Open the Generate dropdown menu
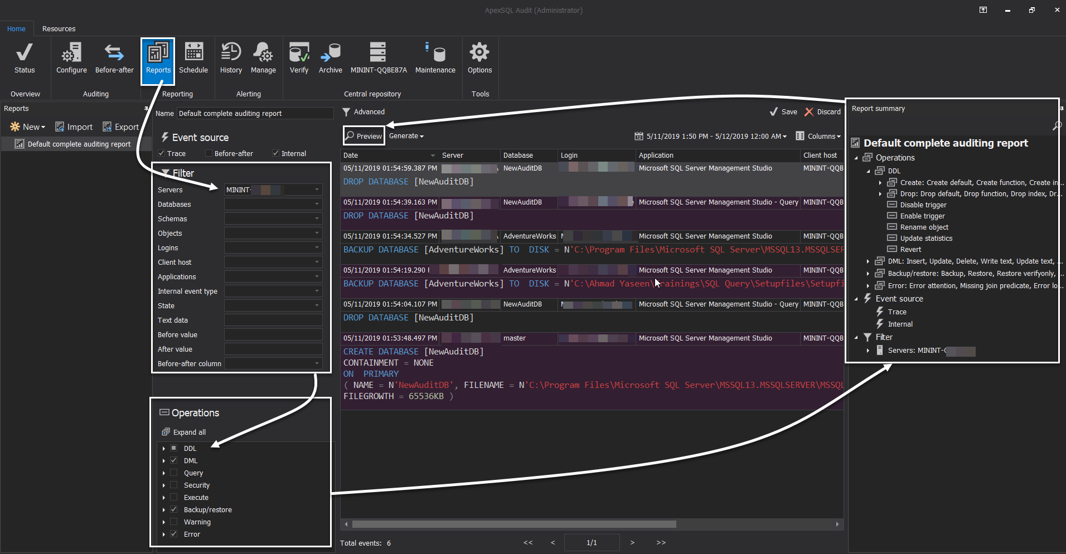This screenshot has height=554, width=1066. point(406,136)
